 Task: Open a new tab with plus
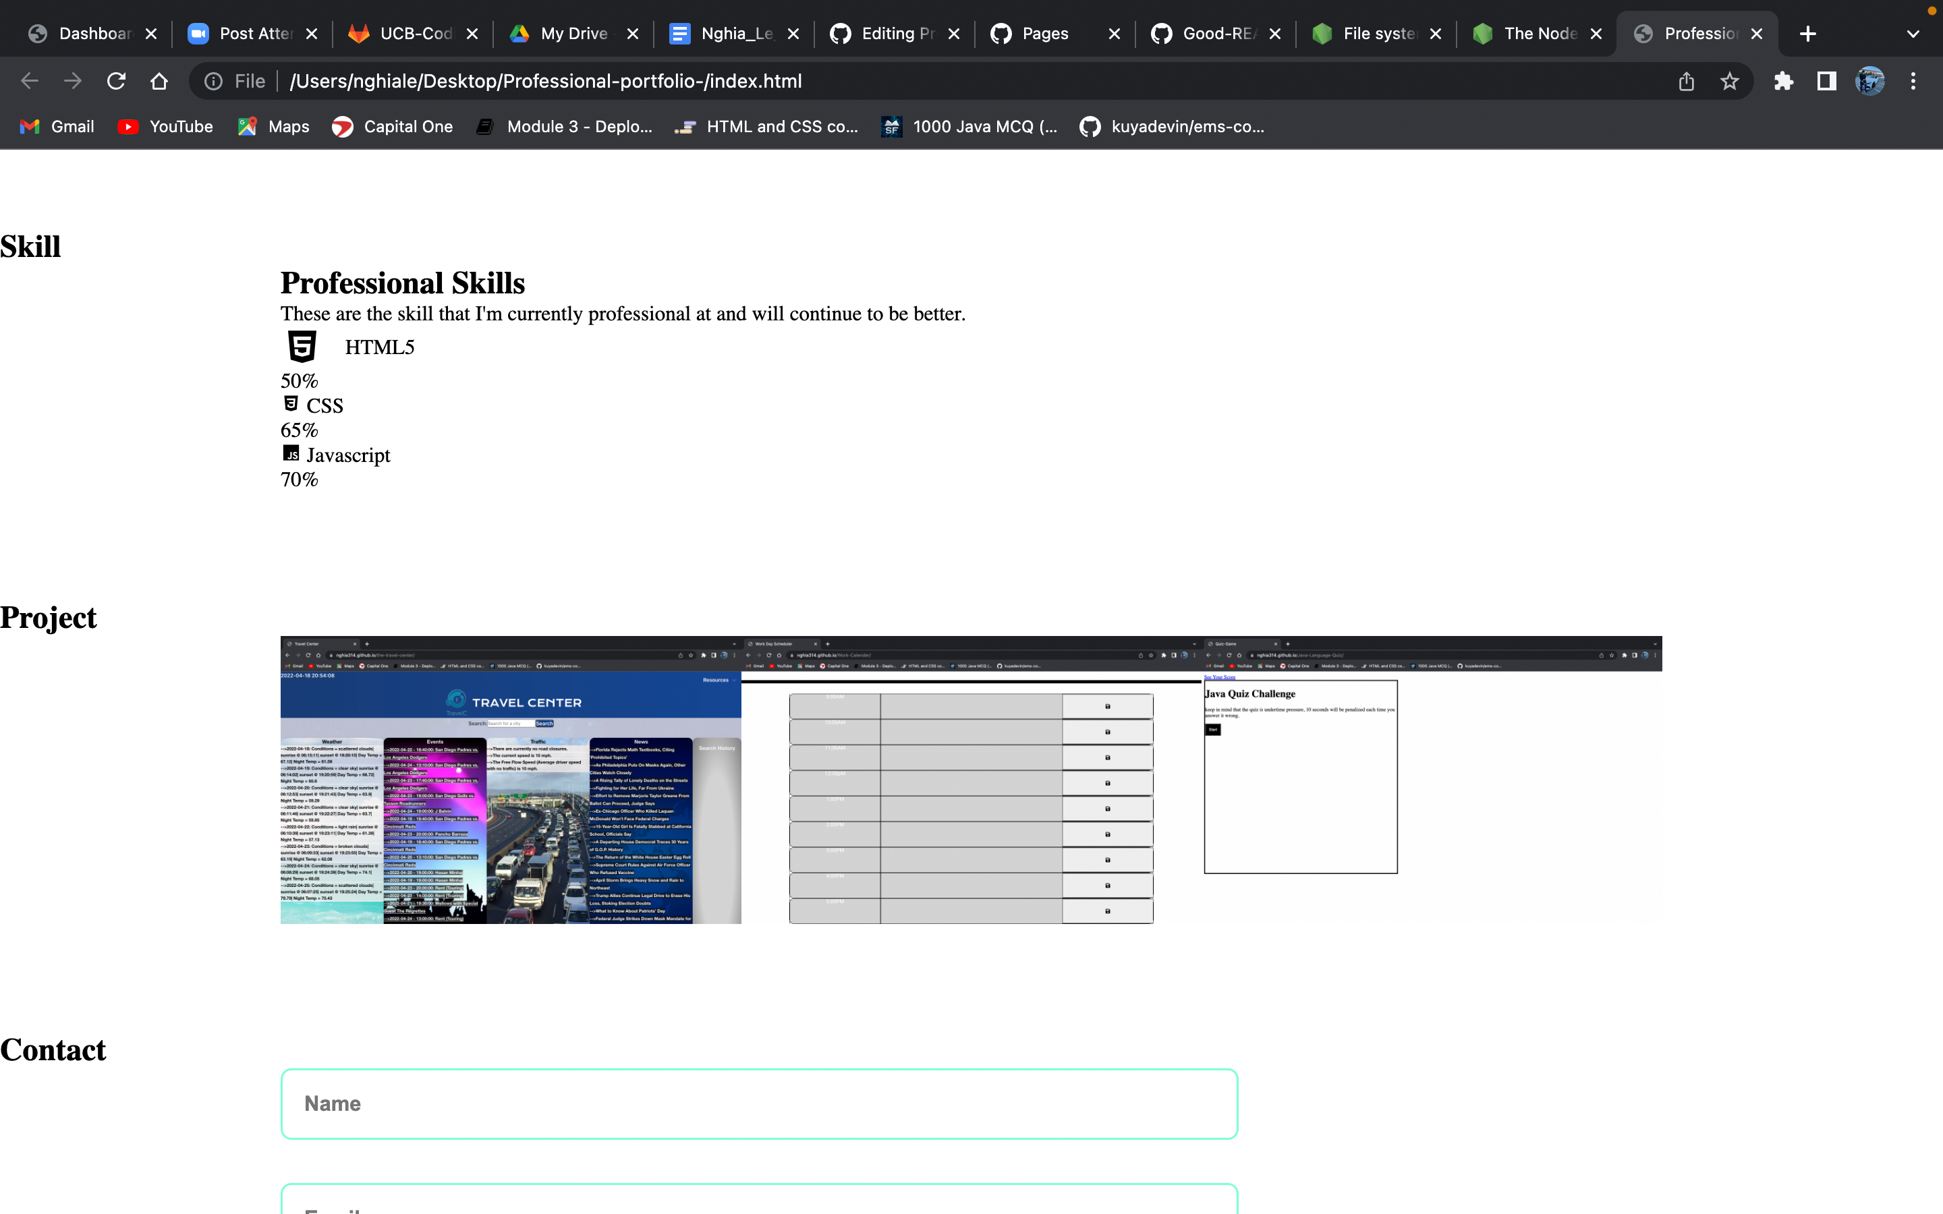pyautogui.click(x=1808, y=34)
